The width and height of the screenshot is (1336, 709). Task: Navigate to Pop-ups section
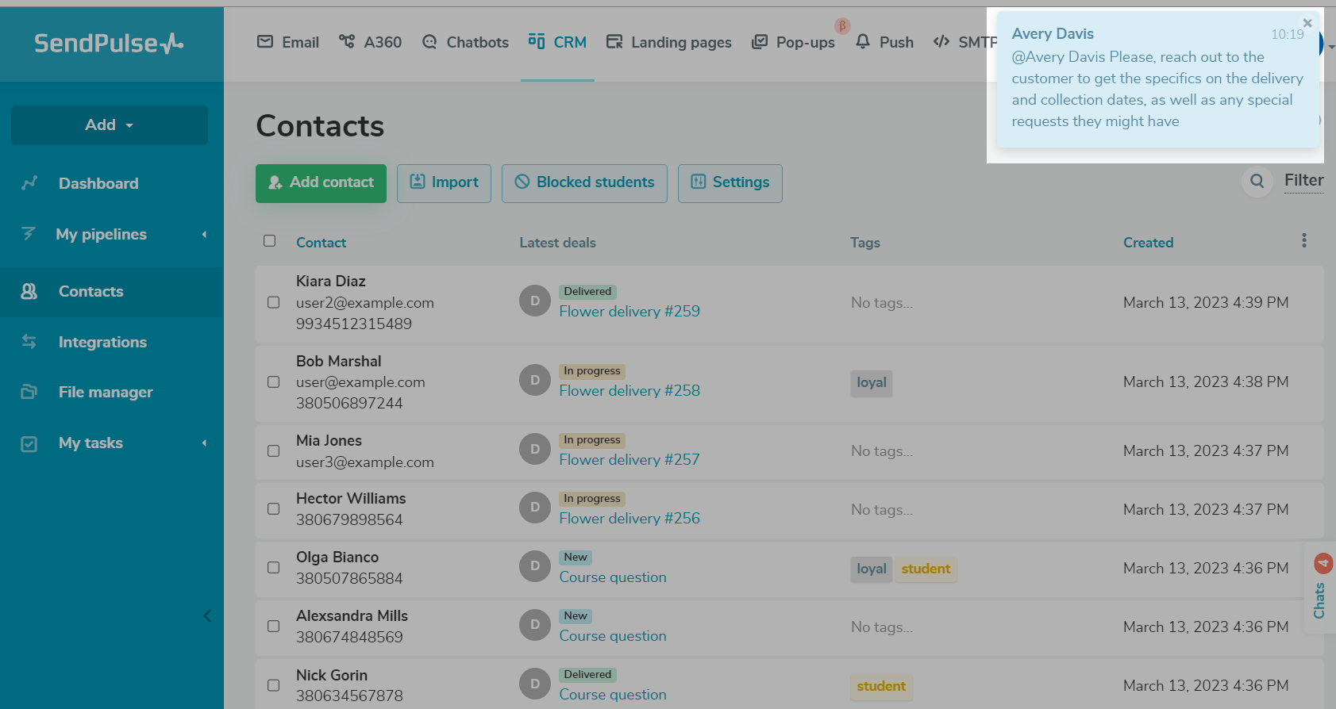(x=794, y=42)
